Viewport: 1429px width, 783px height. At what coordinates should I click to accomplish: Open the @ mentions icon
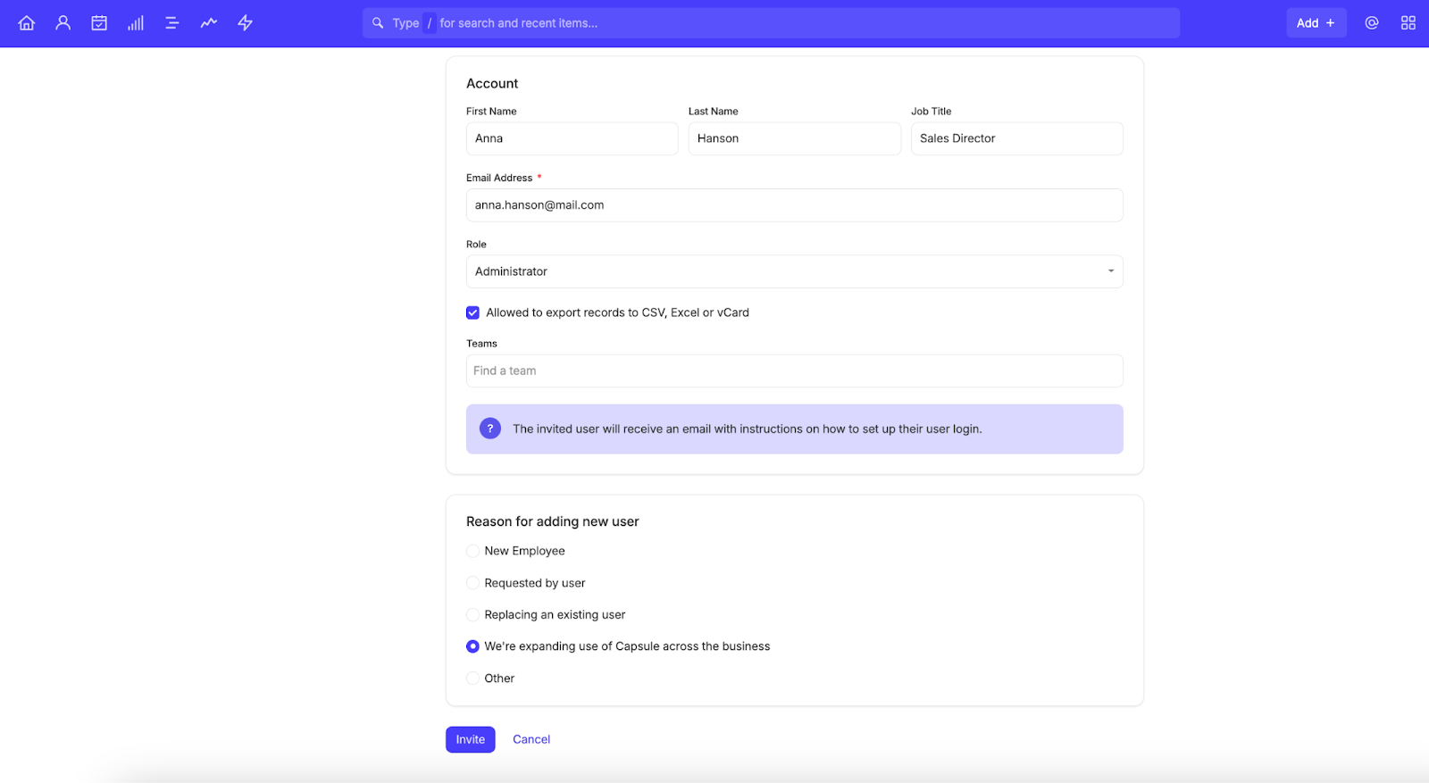[1372, 23]
